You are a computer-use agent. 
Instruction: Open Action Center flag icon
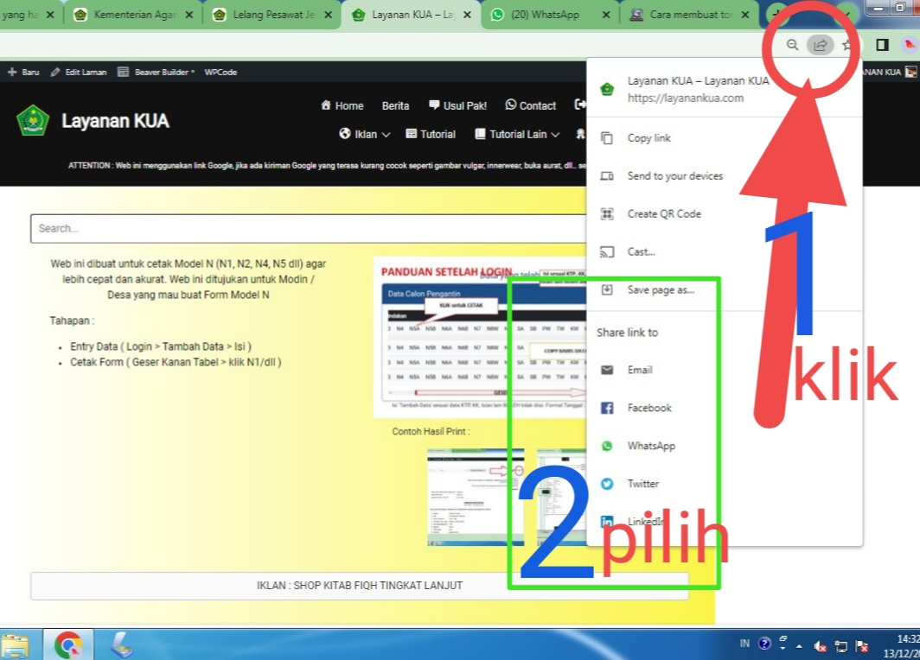862,646
